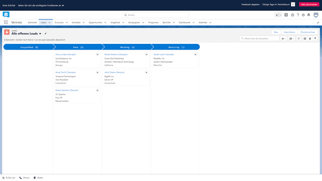Click the Salesforce Sales app logo

(x=6, y=15)
